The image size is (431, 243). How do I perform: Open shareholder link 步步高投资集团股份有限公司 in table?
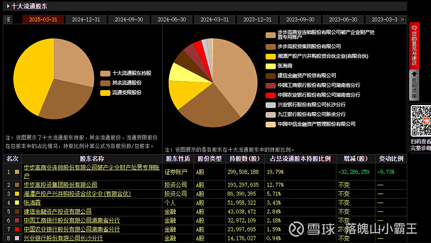click(x=60, y=185)
